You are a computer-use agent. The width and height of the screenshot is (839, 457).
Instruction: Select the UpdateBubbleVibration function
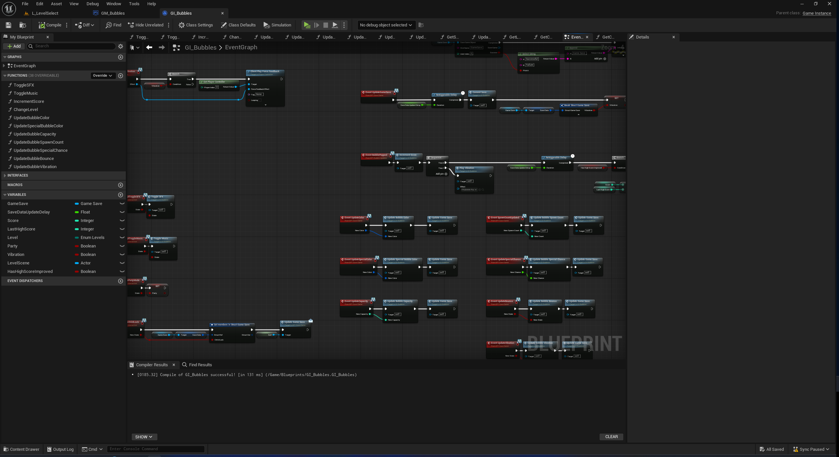point(35,167)
